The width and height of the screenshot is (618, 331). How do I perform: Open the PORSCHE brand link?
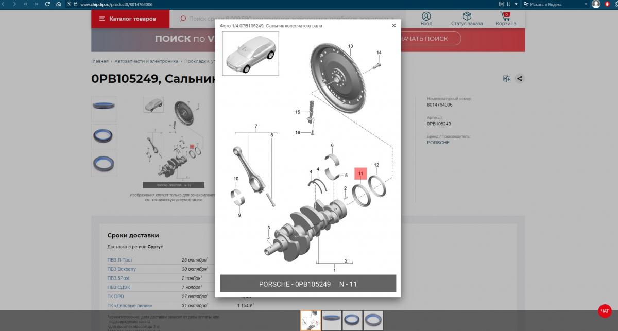pyautogui.click(x=438, y=143)
